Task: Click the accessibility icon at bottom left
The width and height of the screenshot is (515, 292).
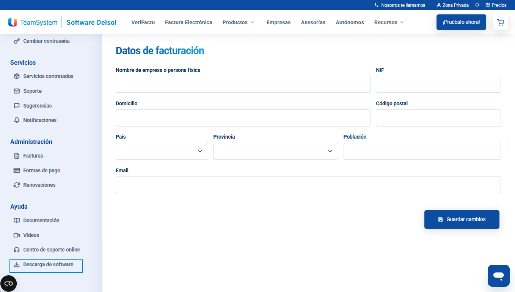Action: point(8,283)
